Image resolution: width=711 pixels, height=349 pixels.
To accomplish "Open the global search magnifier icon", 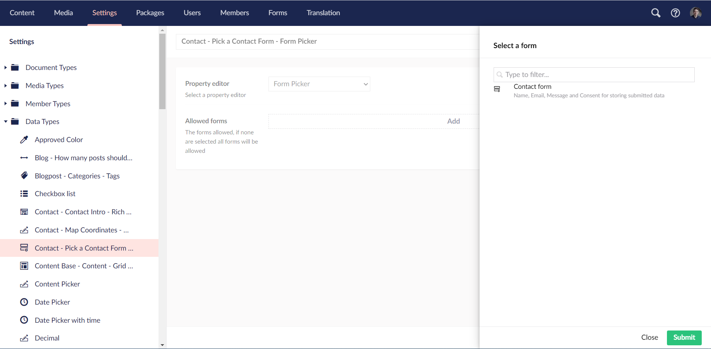I will (x=656, y=13).
